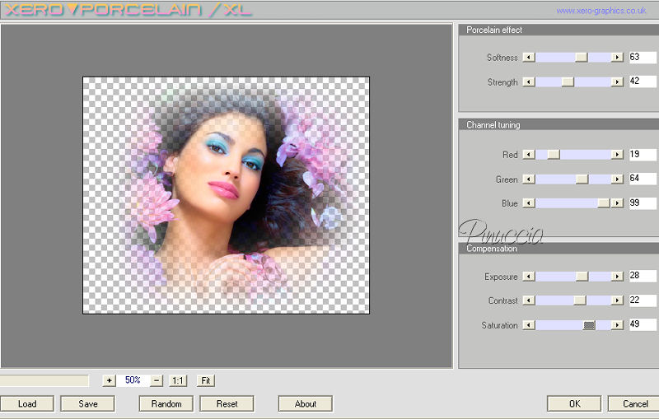Click right arrow of Strength slider
Viewport: 659px width, 419px height.
(617, 81)
